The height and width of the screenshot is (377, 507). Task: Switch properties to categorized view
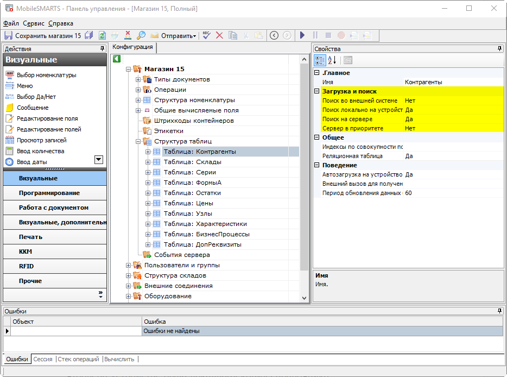(x=320, y=60)
